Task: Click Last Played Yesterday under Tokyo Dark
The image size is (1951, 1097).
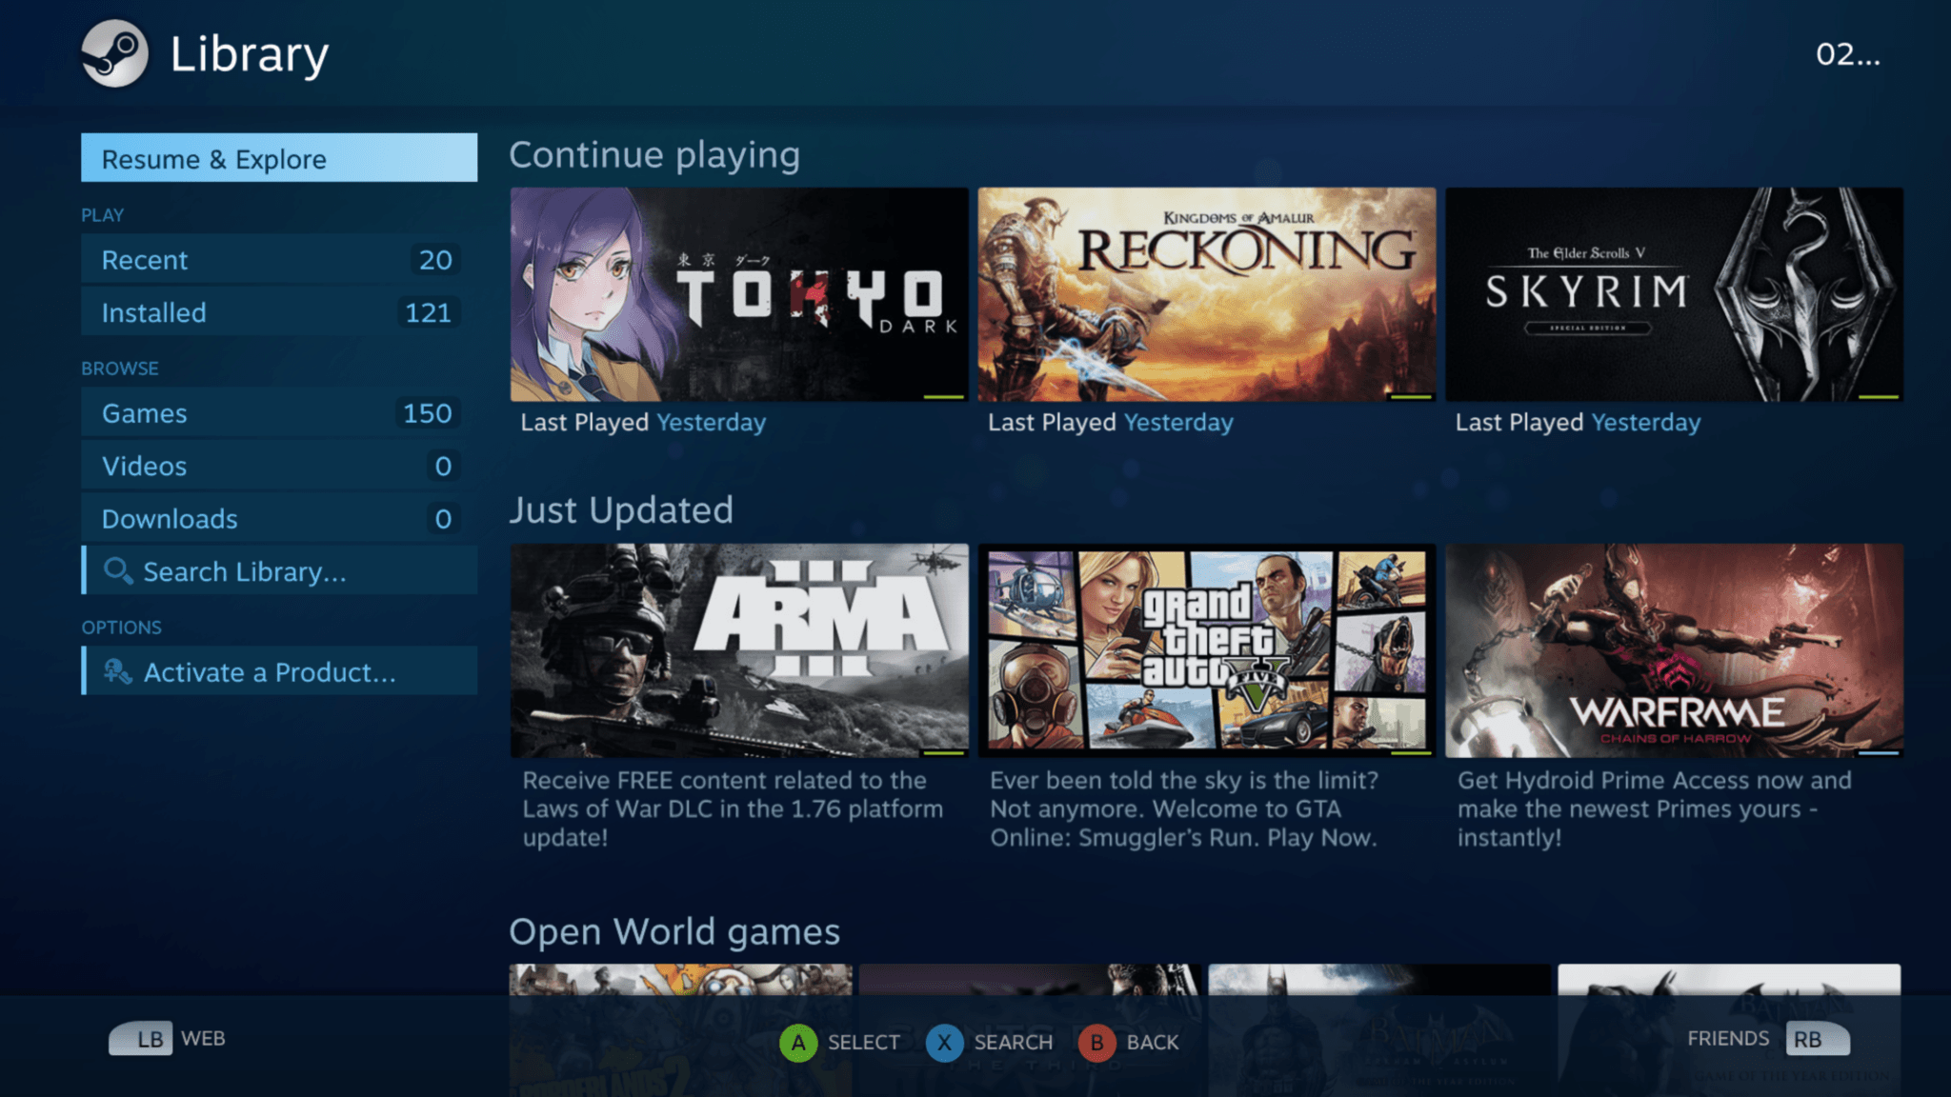Action: tap(643, 422)
